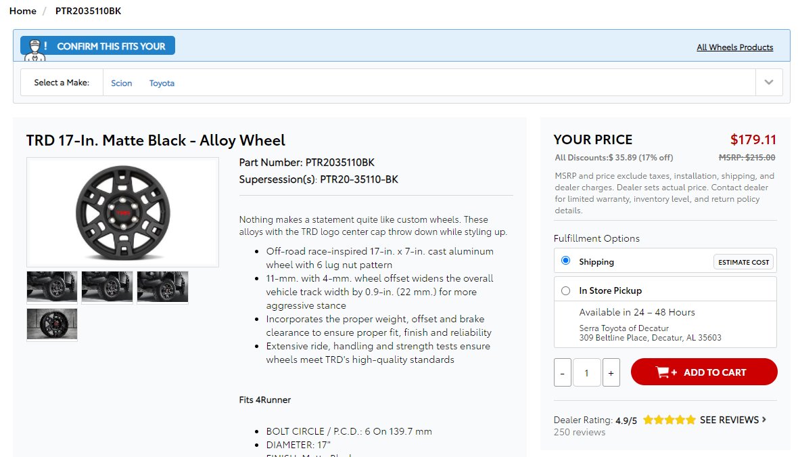Click the Confirm This Fits Your button
The height and width of the screenshot is (457, 798).
tap(97, 46)
